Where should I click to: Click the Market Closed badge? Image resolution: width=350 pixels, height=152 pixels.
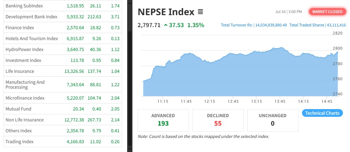tap(327, 12)
